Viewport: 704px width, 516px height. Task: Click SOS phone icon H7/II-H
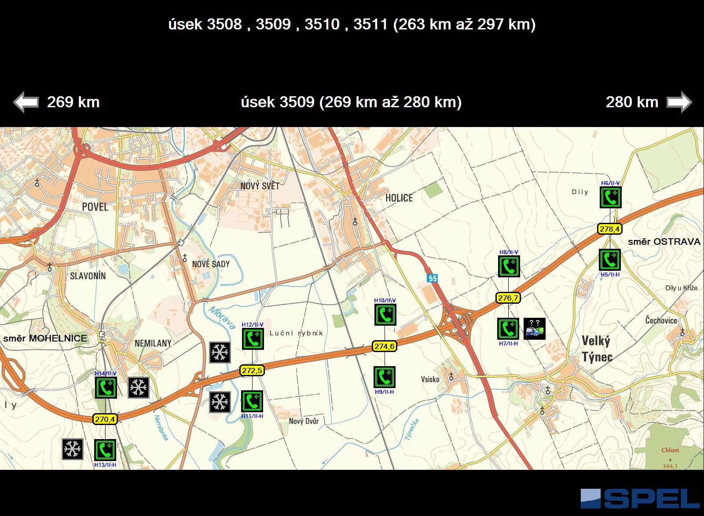click(508, 329)
